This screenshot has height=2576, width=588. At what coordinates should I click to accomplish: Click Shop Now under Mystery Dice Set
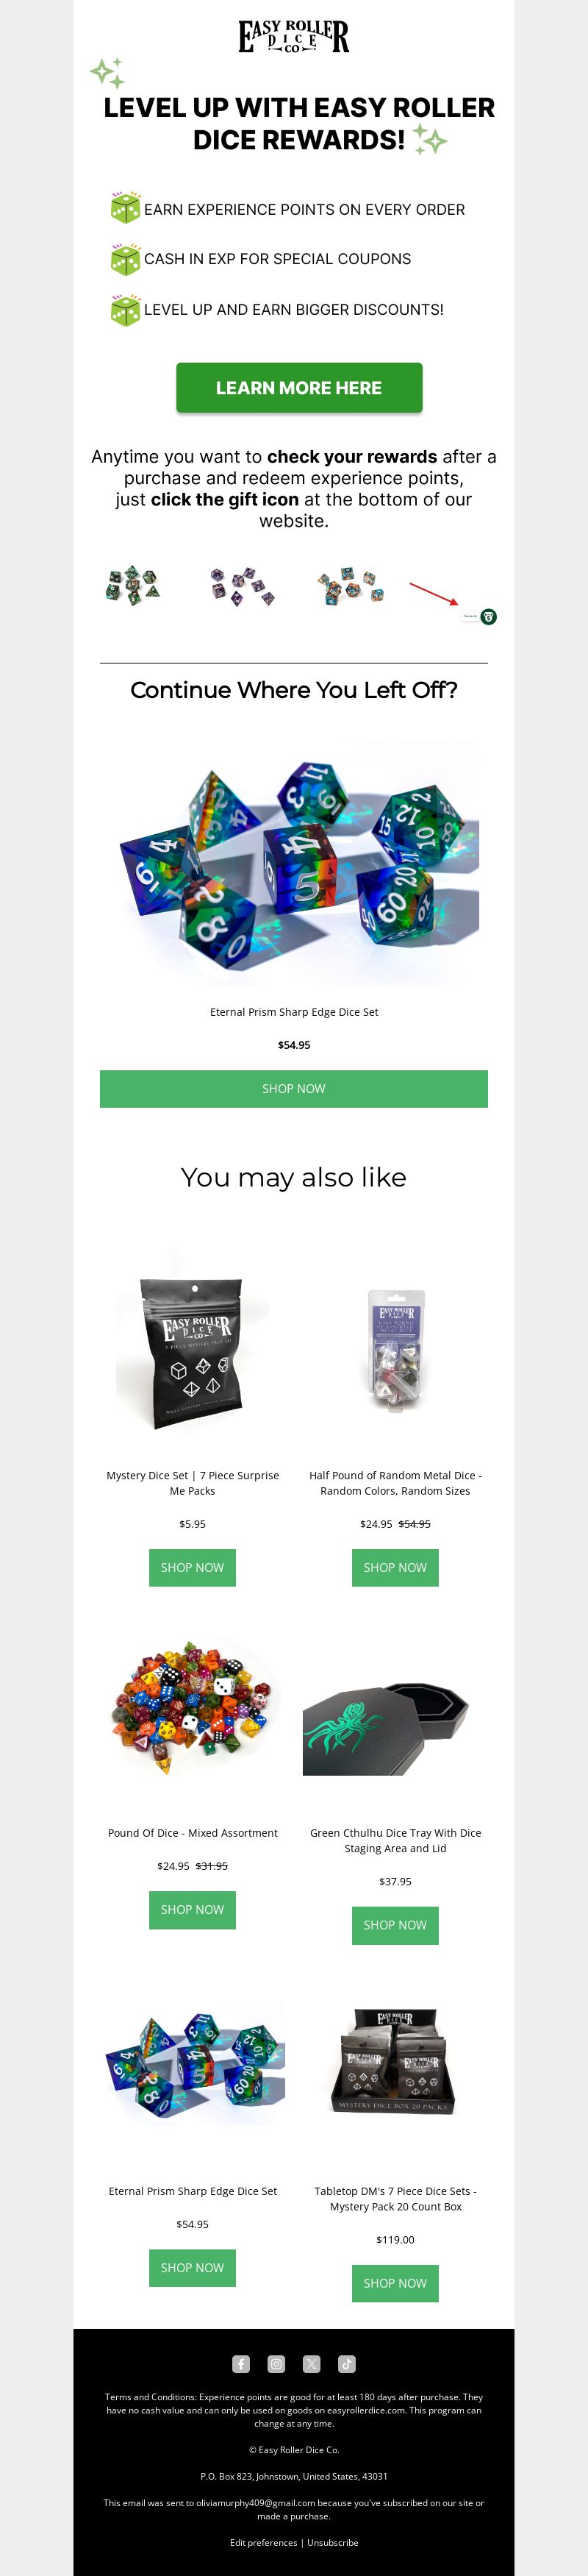(192, 1567)
